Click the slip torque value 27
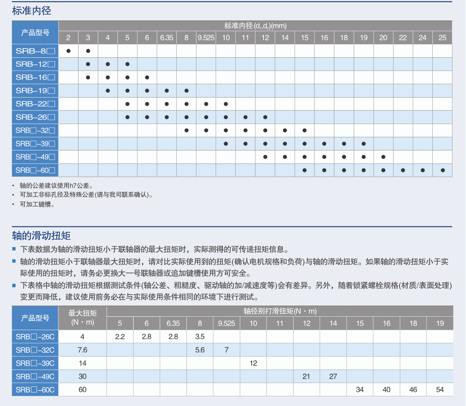The image size is (466, 406). 333,376
